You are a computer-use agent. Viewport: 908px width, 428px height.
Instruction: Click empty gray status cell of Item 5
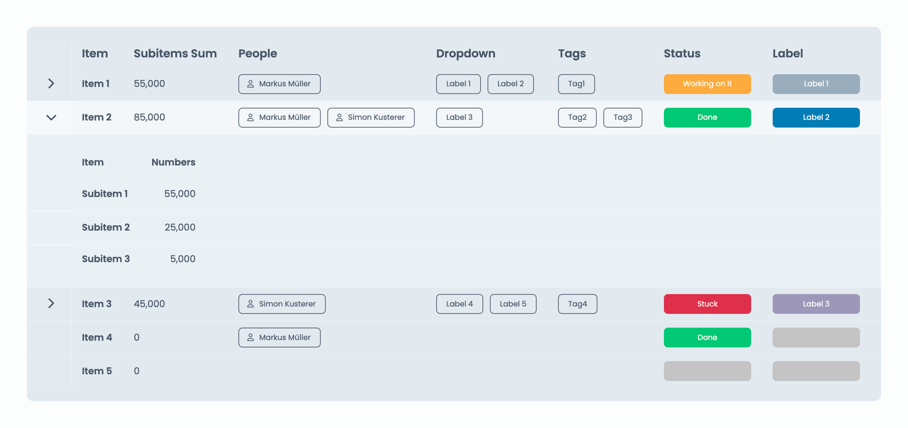(x=707, y=371)
